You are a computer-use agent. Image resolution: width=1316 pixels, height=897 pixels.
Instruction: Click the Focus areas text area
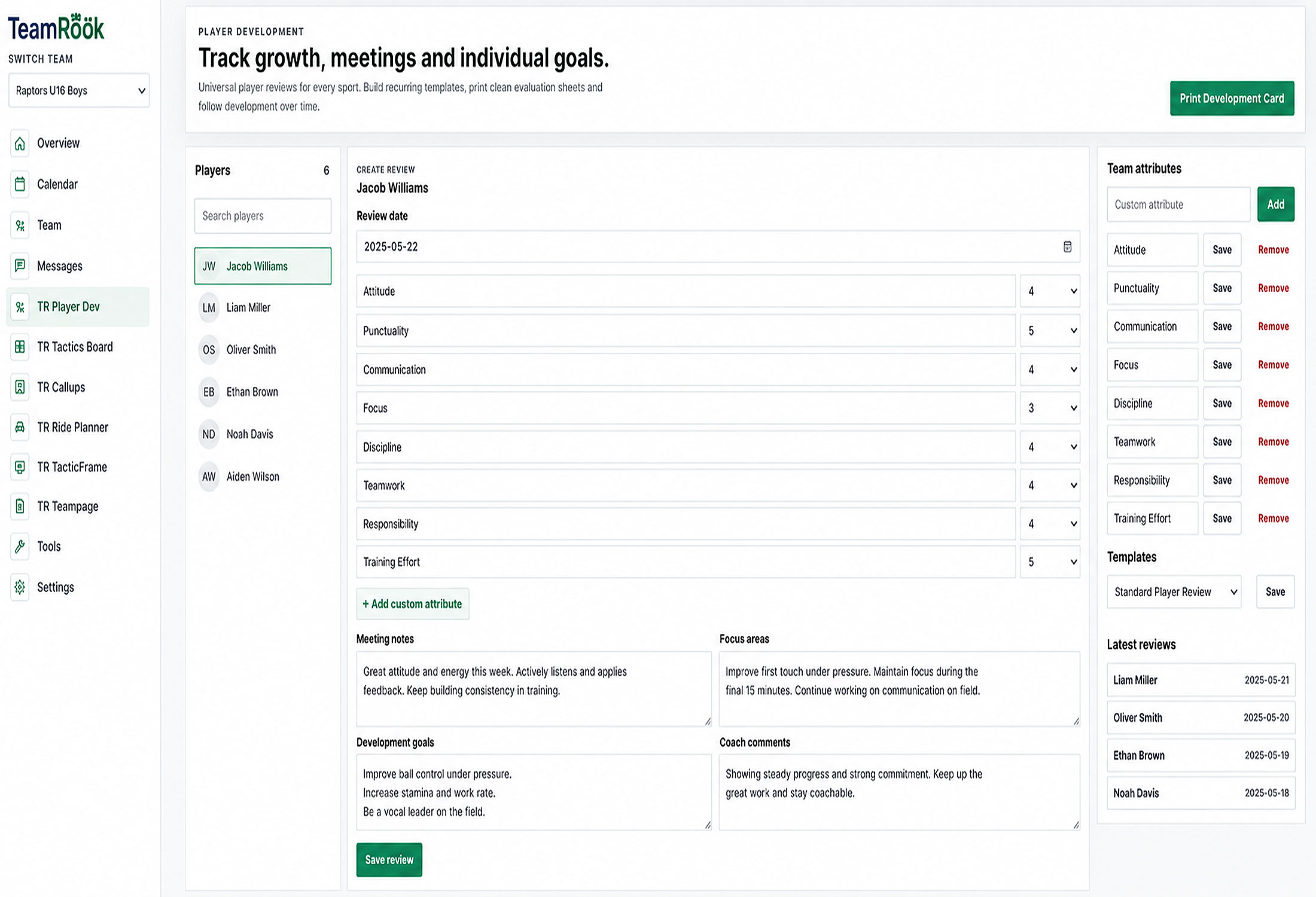(900, 689)
